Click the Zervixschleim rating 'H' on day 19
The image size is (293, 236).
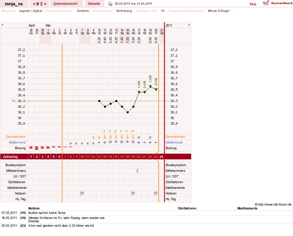[133, 132]
